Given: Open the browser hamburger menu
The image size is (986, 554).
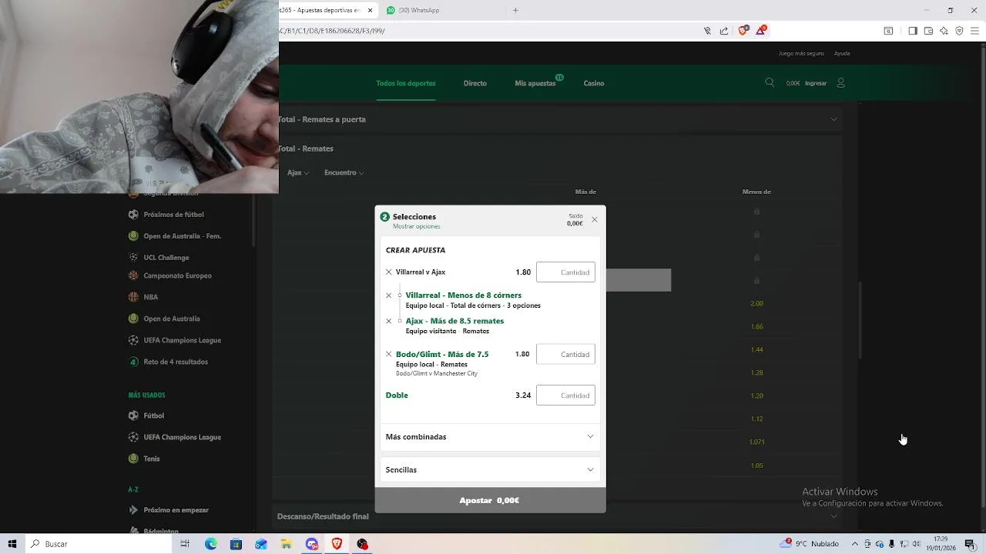Looking at the screenshot, I should (974, 31).
